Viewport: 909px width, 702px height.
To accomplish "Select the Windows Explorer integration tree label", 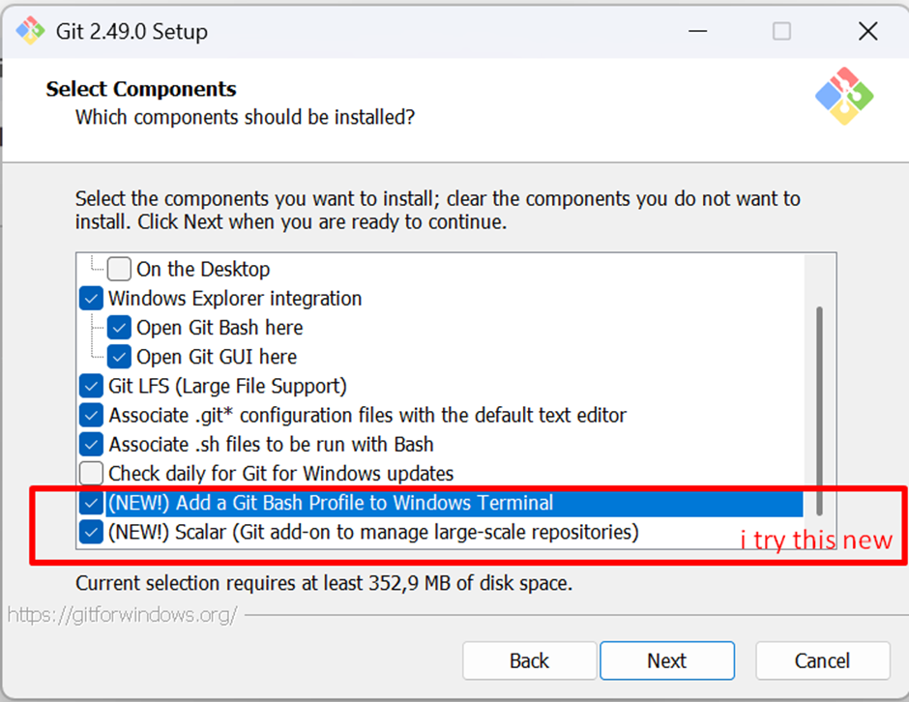I will 235,299.
